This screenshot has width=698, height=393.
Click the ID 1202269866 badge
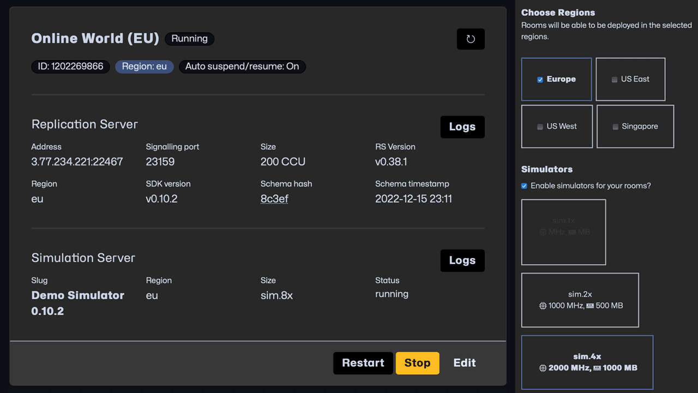pyautogui.click(x=70, y=67)
